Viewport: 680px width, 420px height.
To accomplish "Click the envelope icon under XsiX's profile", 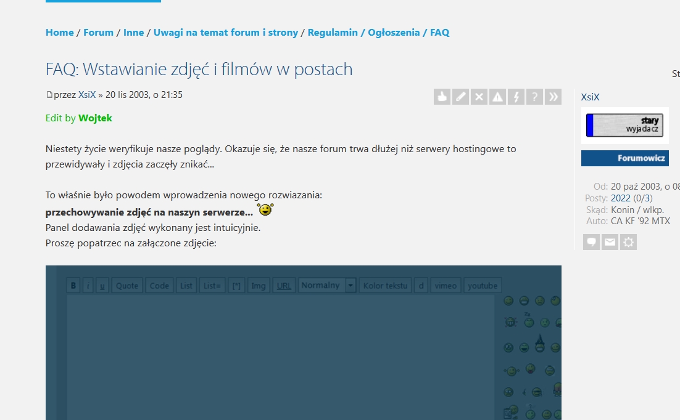I will coord(610,242).
